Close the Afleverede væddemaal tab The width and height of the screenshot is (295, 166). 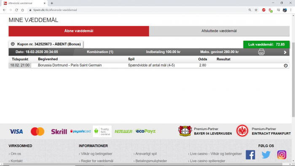pyautogui.click(x=45, y=3)
